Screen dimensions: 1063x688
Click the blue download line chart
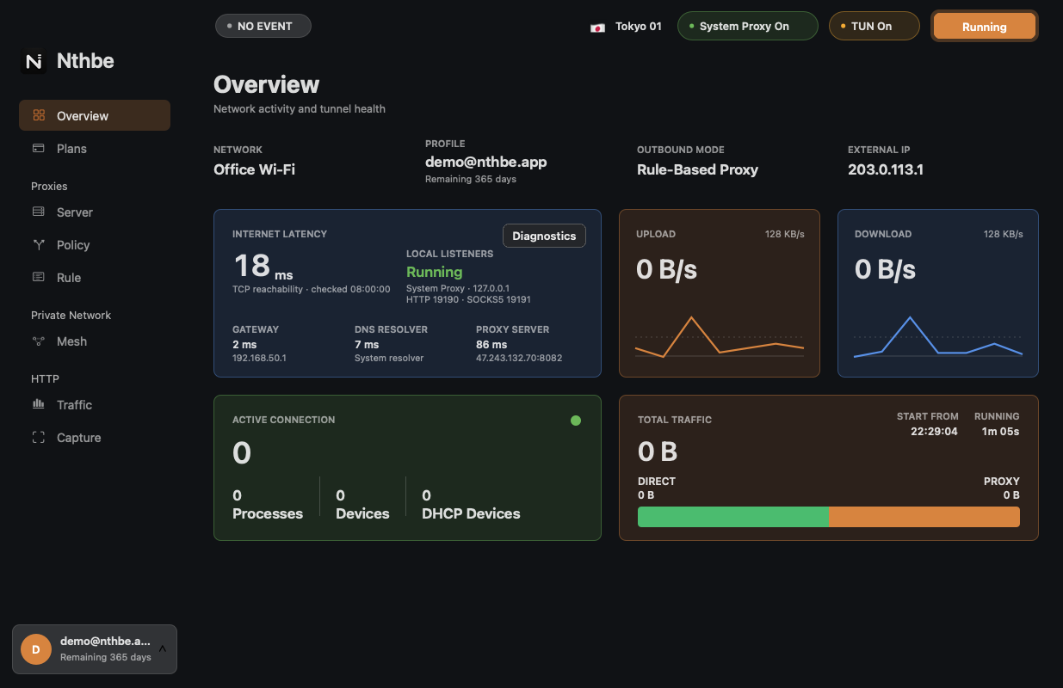coord(938,337)
